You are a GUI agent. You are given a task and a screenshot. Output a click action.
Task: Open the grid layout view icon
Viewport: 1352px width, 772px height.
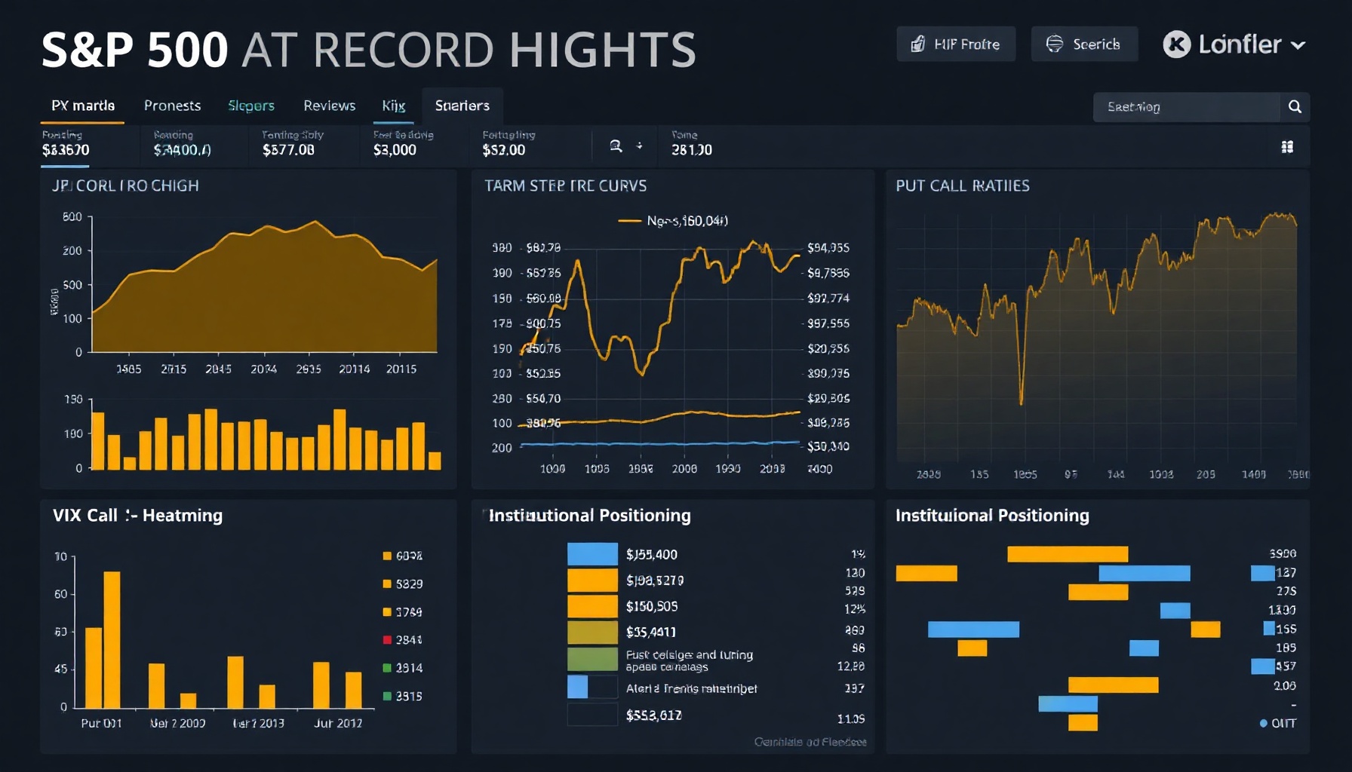1287,147
